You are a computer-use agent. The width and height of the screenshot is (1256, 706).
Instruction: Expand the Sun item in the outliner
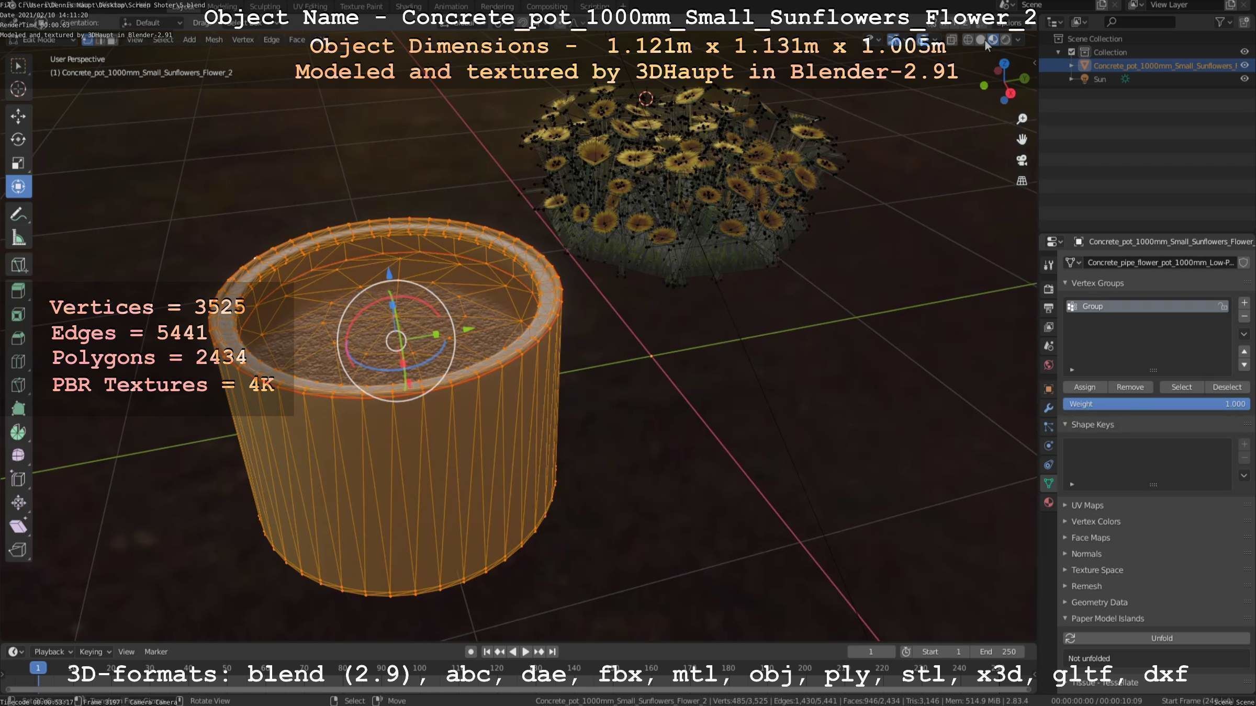pos(1071,79)
